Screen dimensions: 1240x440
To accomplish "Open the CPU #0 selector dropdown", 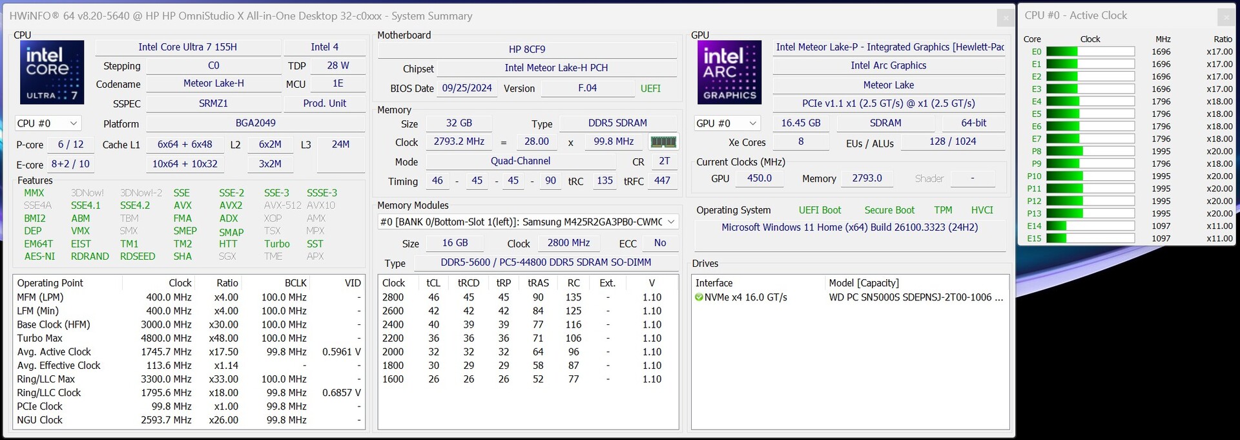I will (48, 123).
